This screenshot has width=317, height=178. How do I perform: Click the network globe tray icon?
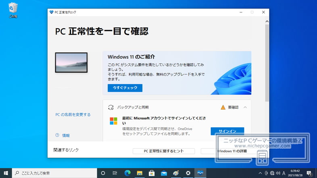click(x=272, y=173)
